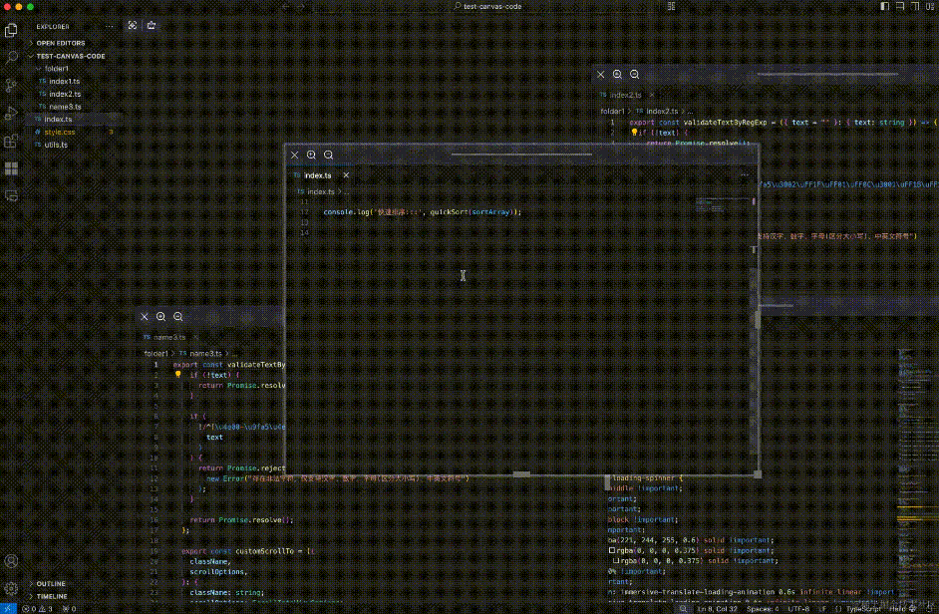
Task: Open more actions ellipsis in index.ts window
Action: (x=745, y=175)
